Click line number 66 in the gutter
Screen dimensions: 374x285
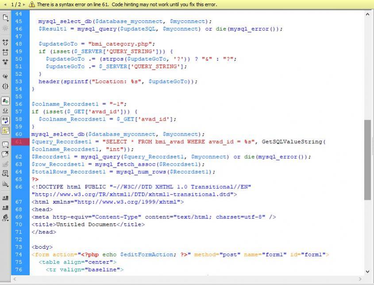point(19,187)
